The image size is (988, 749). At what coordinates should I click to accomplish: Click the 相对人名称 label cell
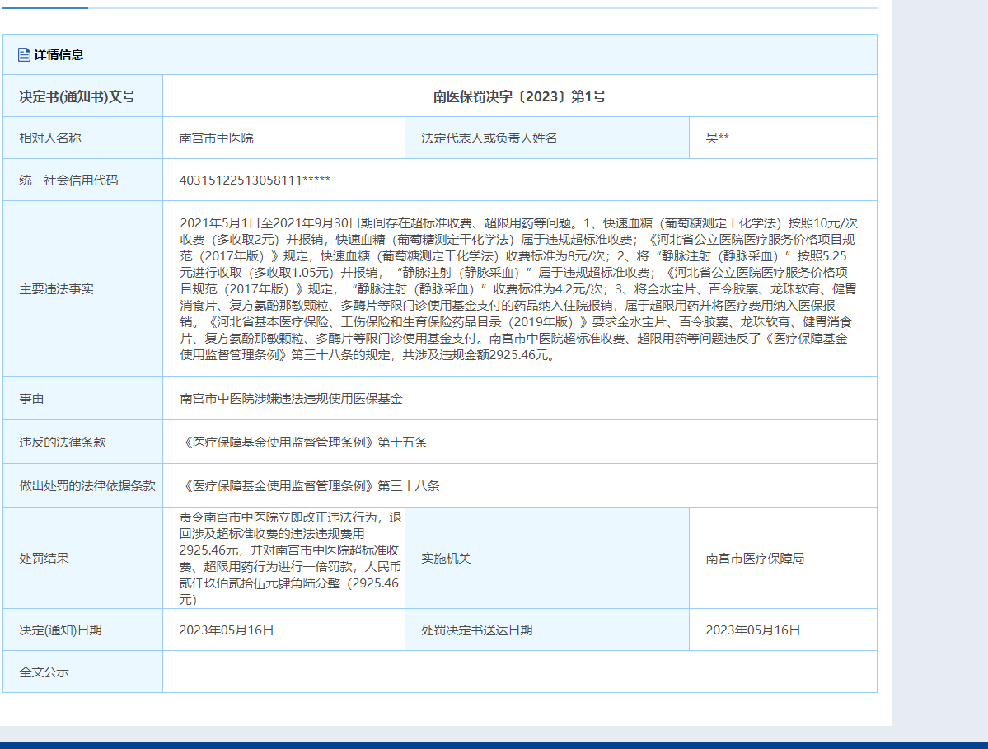(82, 138)
